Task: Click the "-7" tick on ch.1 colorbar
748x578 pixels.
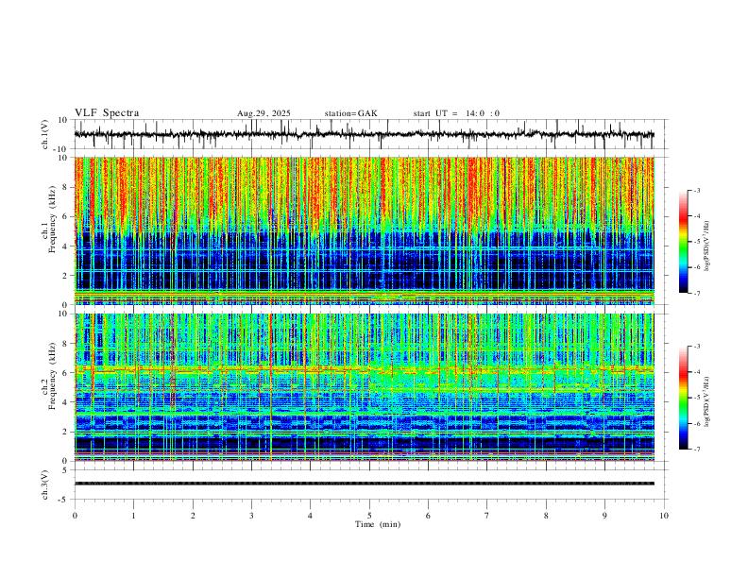Action: coord(696,293)
